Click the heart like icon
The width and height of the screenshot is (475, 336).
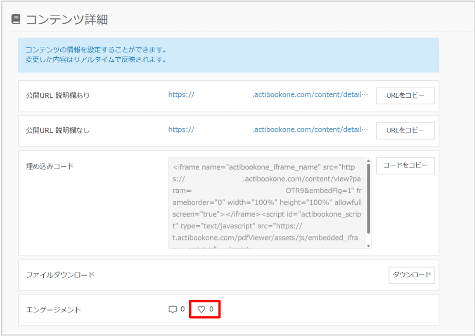tap(201, 310)
